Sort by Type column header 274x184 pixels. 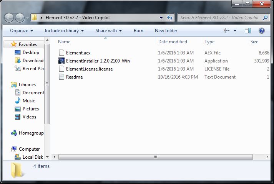coord(209,42)
